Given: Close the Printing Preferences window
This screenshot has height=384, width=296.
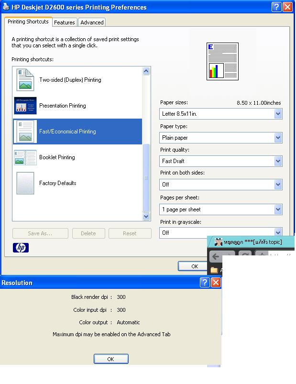Looking at the screenshot, I should coord(288,7).
